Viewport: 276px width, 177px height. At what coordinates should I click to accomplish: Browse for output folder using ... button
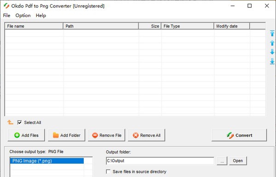(x=222, y=161)
